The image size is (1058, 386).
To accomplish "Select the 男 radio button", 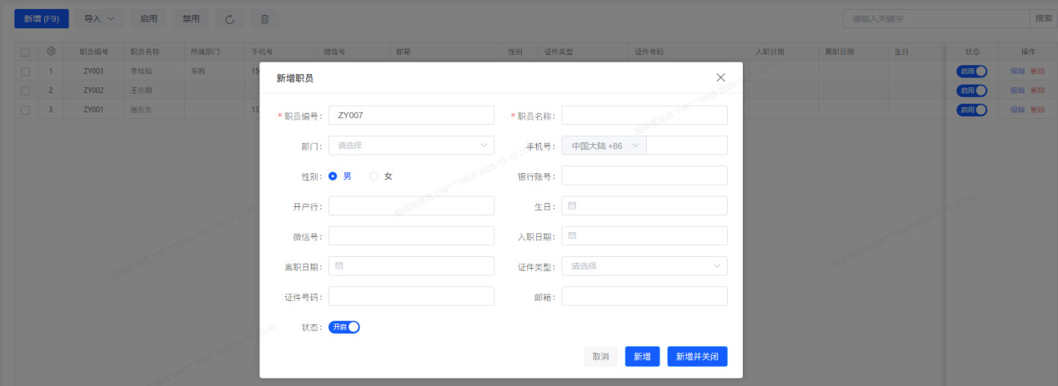I will [333, 176].
